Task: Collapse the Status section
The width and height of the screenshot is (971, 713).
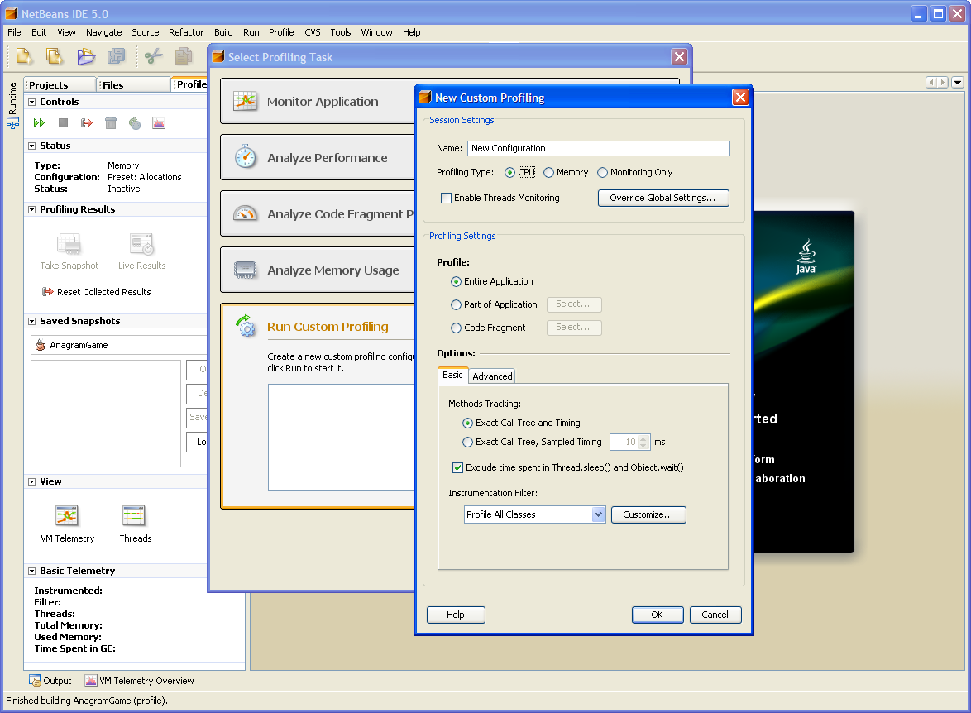Action: click(x=31, y=146)
